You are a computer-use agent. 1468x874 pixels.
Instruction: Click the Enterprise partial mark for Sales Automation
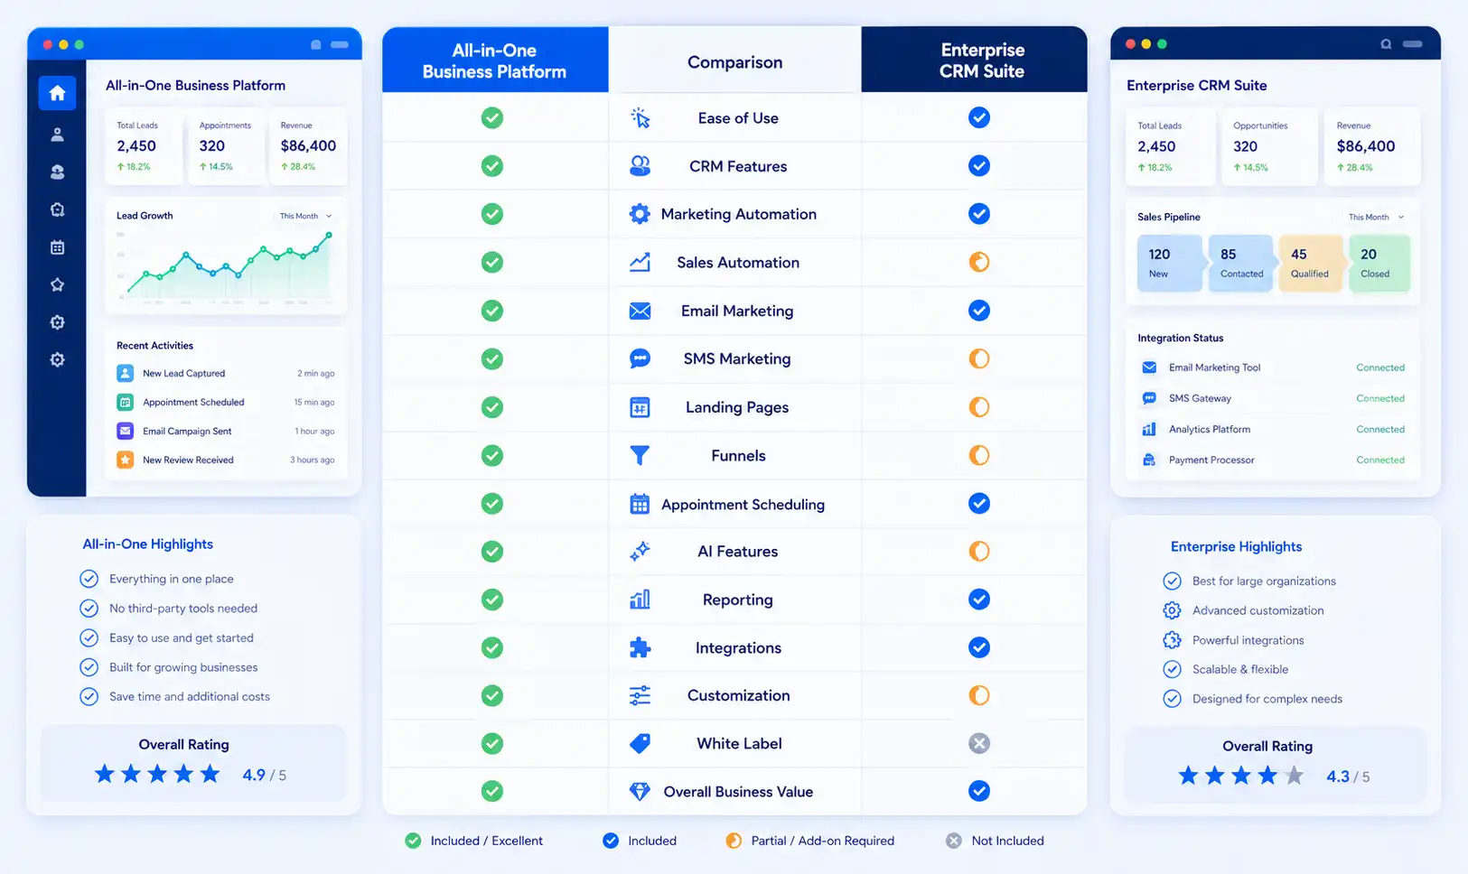[x=979, y=263]
